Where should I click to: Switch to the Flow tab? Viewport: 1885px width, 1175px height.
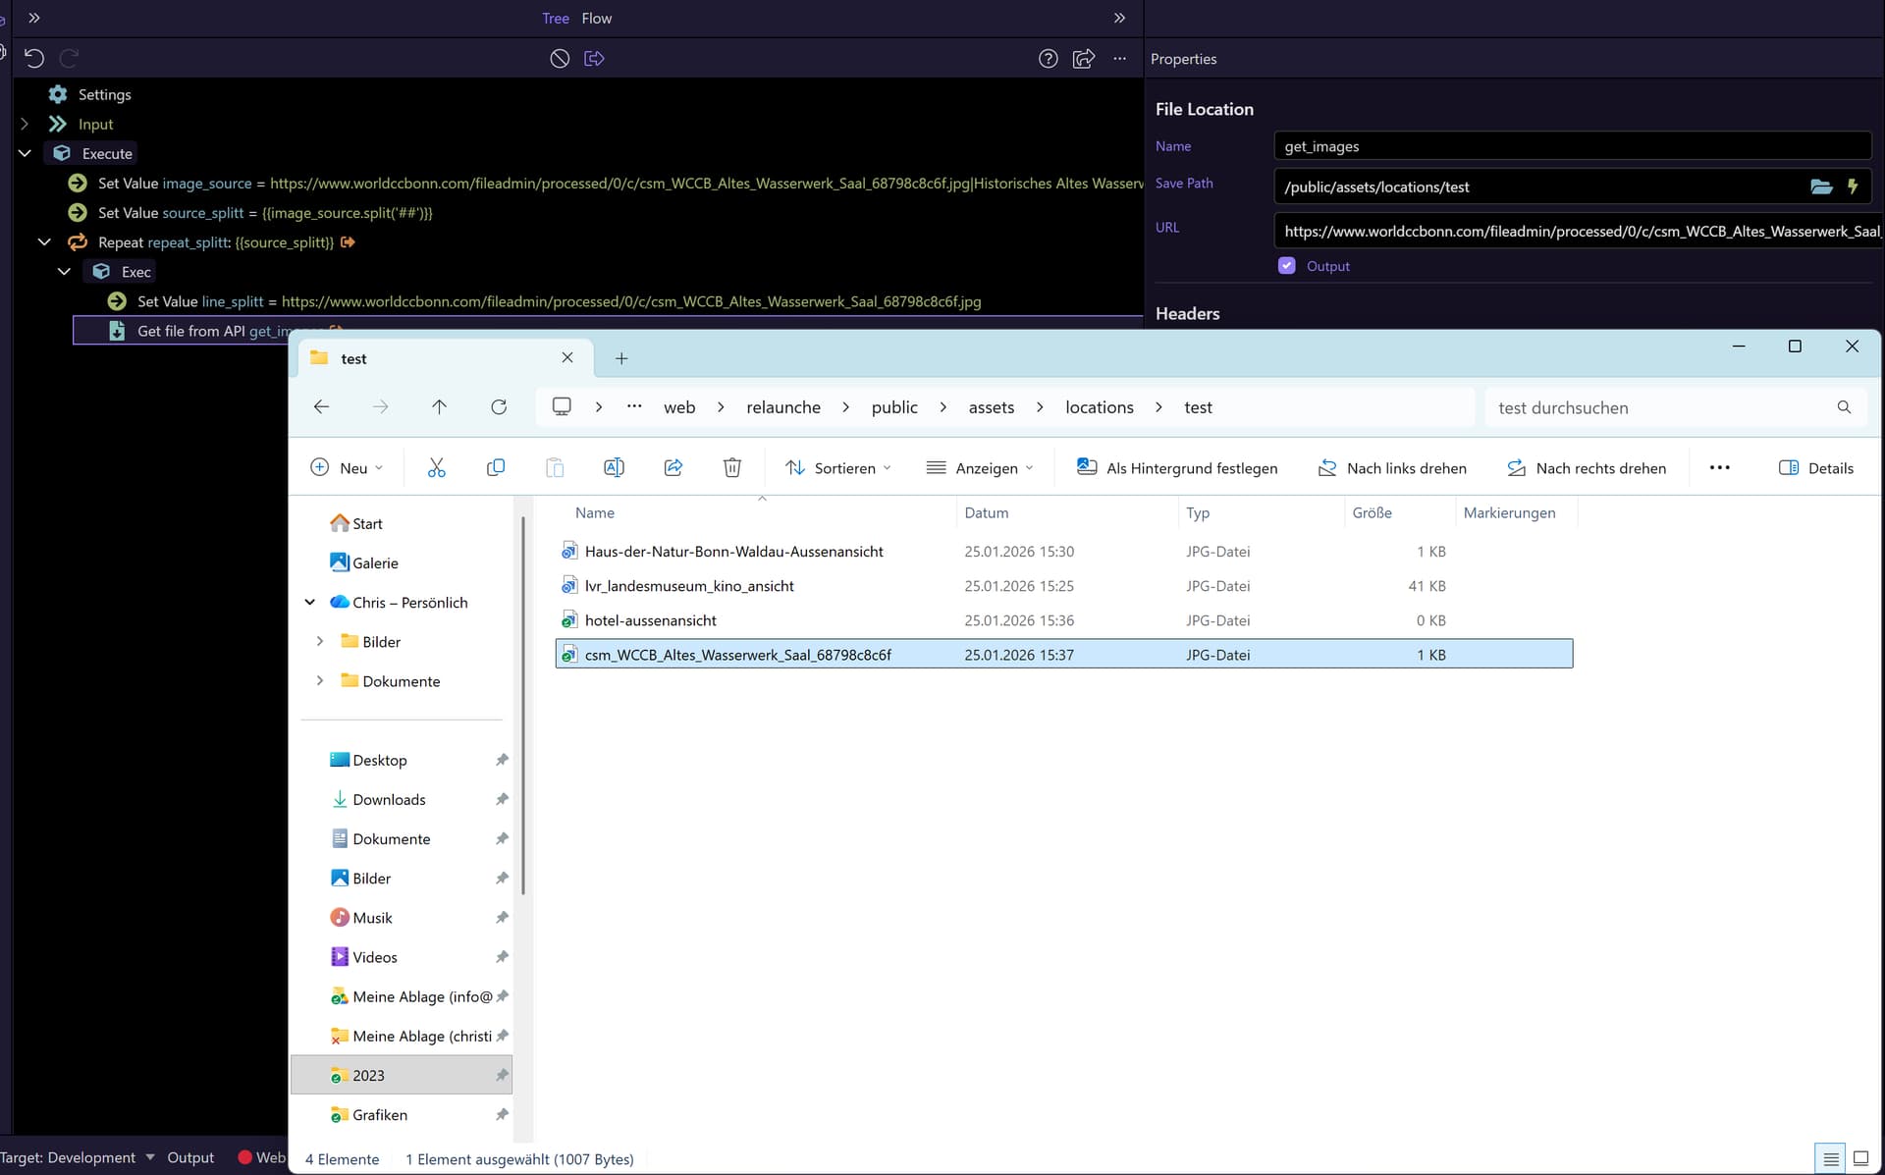click(x=596, y=18)
